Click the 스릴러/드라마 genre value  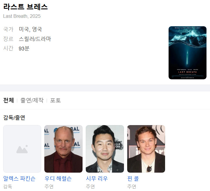(x=35, y=39)
